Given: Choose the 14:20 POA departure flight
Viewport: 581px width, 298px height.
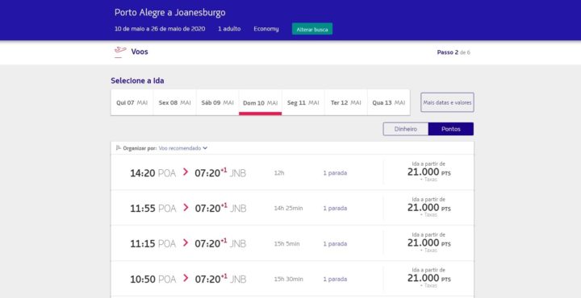Looking at the screenshot, I should coord(292,172).
